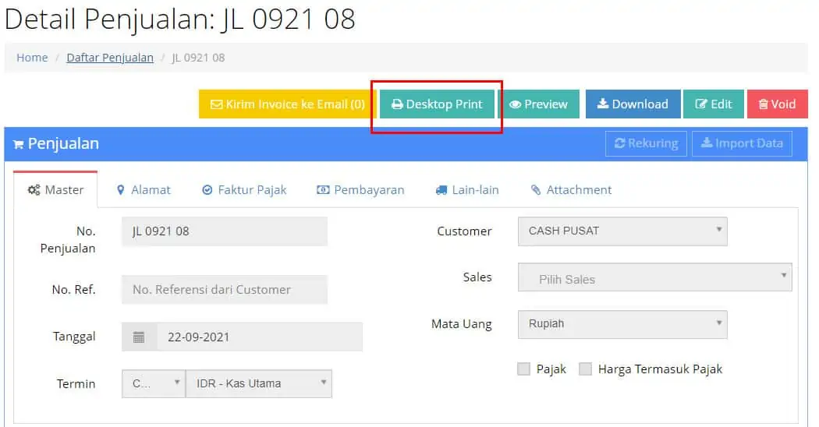The image size is (819, 427).
Task: Open the Pembayaran tab
Action: [x=360, y=189]
